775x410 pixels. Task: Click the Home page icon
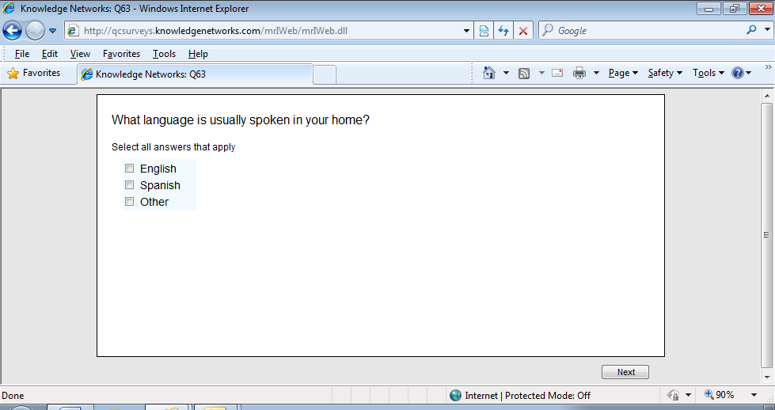tap(488, 73)
